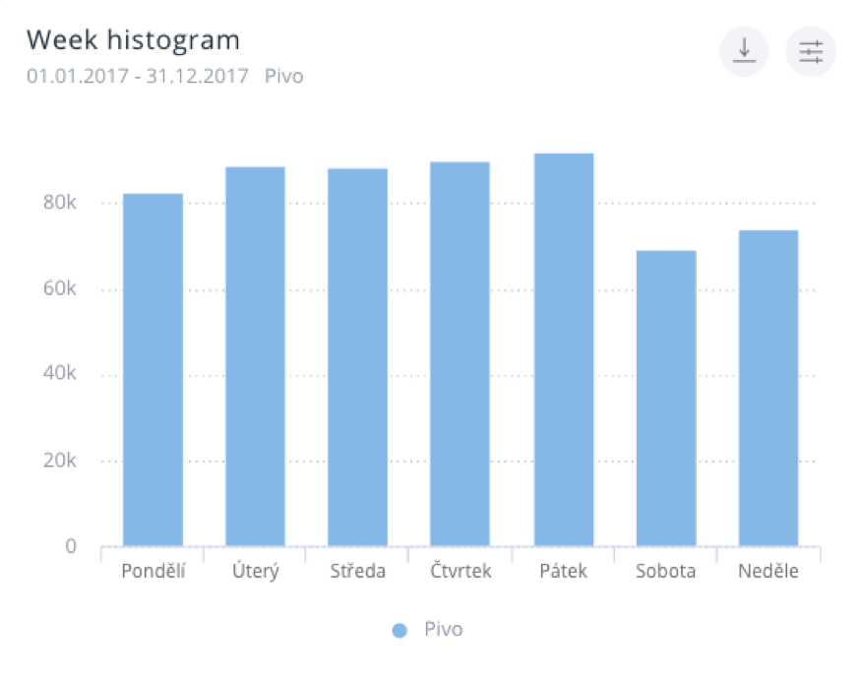Click the Week histogram title
This screenshot has width=861, height=682.
133,40
